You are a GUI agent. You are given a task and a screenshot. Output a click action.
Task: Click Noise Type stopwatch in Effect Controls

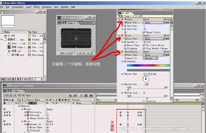coord(125,45)
